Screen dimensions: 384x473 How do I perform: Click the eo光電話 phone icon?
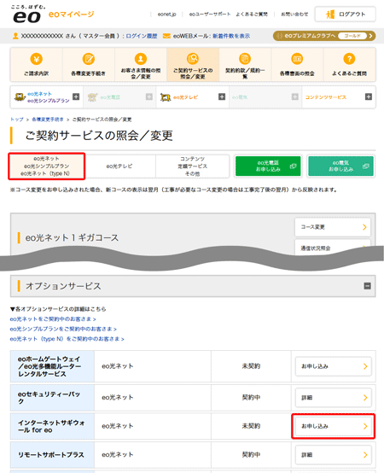pyautogui.click(x=92, y=97)
